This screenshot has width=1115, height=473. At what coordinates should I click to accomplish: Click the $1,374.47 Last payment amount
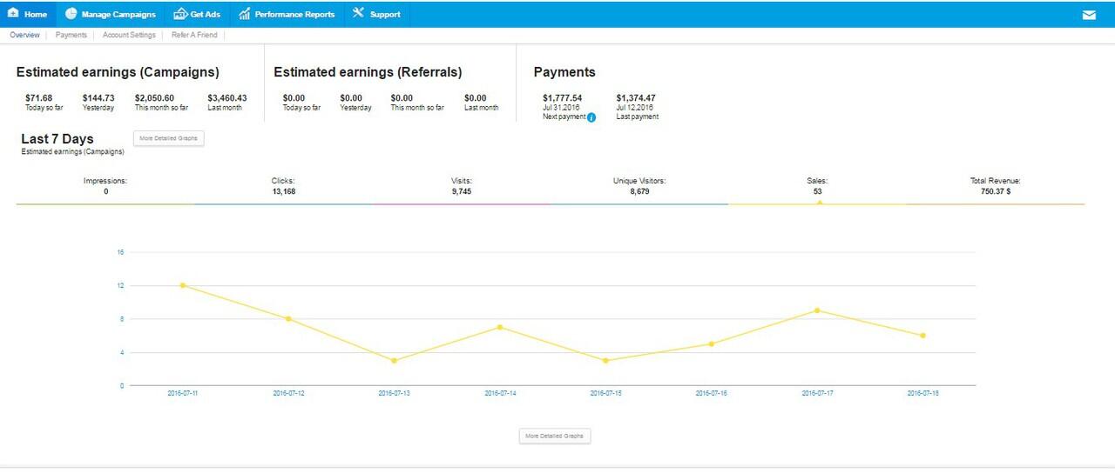tap(636, 98)
